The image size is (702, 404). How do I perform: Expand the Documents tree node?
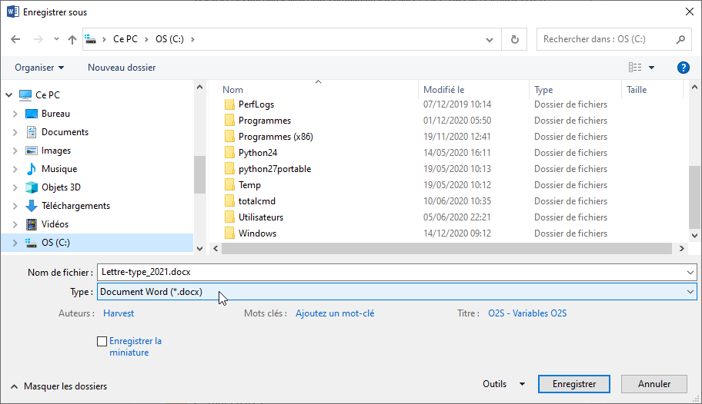point(15,132)
